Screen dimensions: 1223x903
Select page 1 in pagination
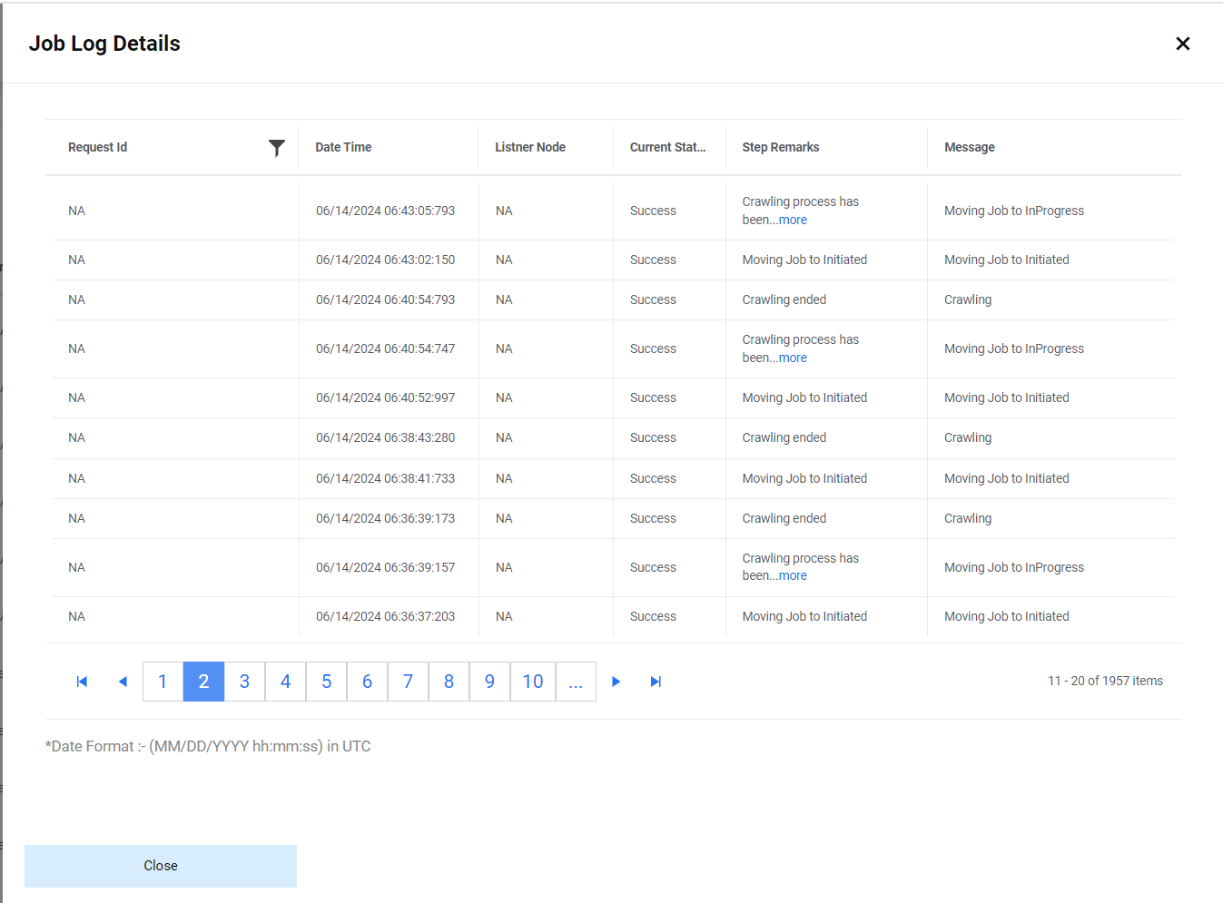click(163, 682)
